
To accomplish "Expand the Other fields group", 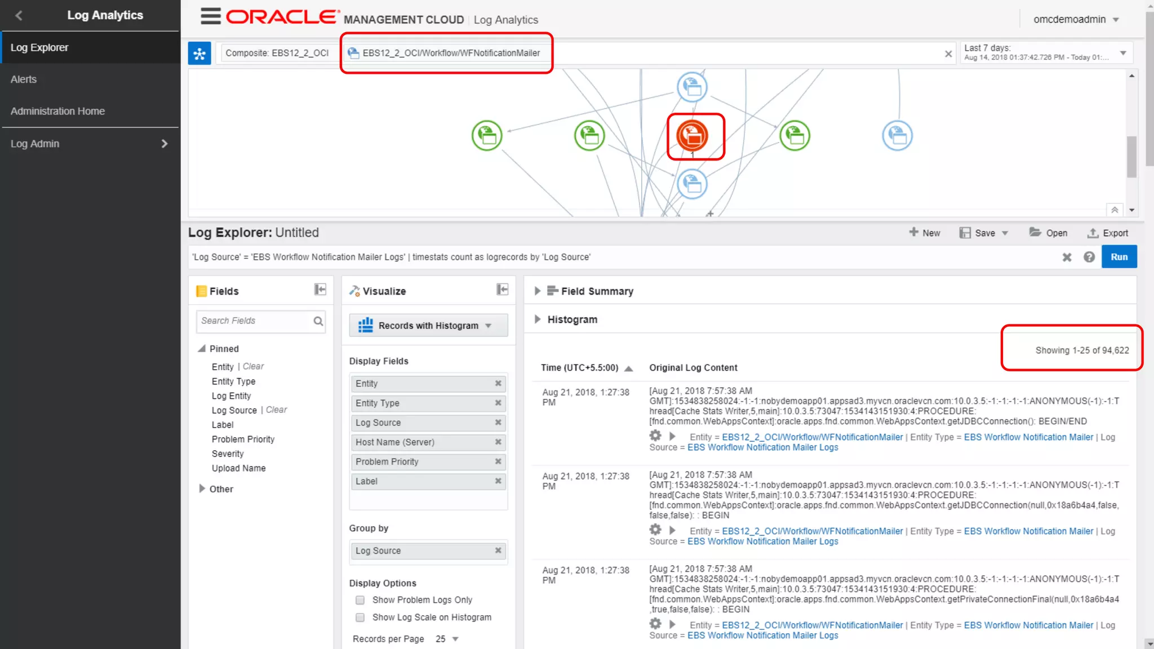I will point(202,488).
